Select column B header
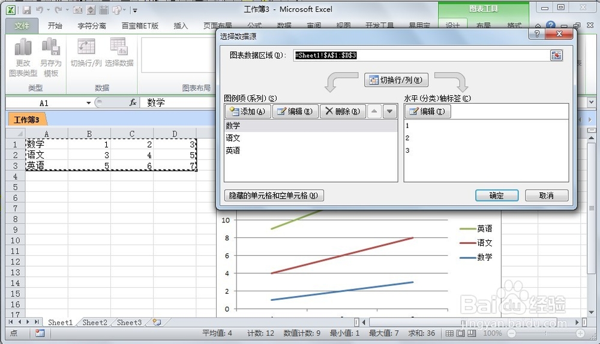 pos(89,134)
